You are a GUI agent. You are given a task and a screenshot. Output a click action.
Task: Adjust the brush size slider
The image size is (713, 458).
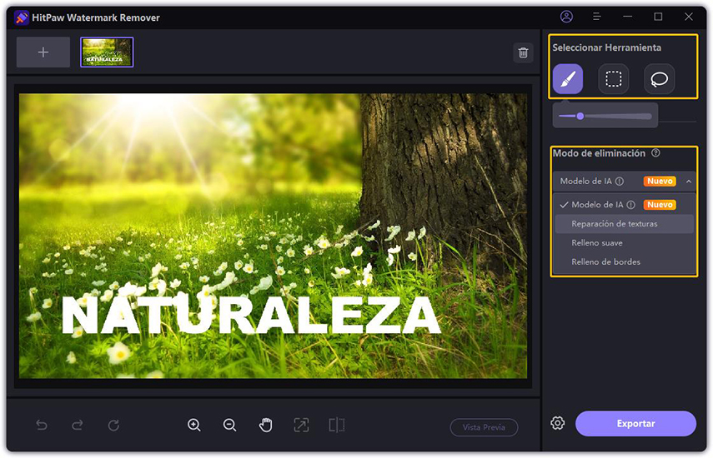[x=580, y=116]
